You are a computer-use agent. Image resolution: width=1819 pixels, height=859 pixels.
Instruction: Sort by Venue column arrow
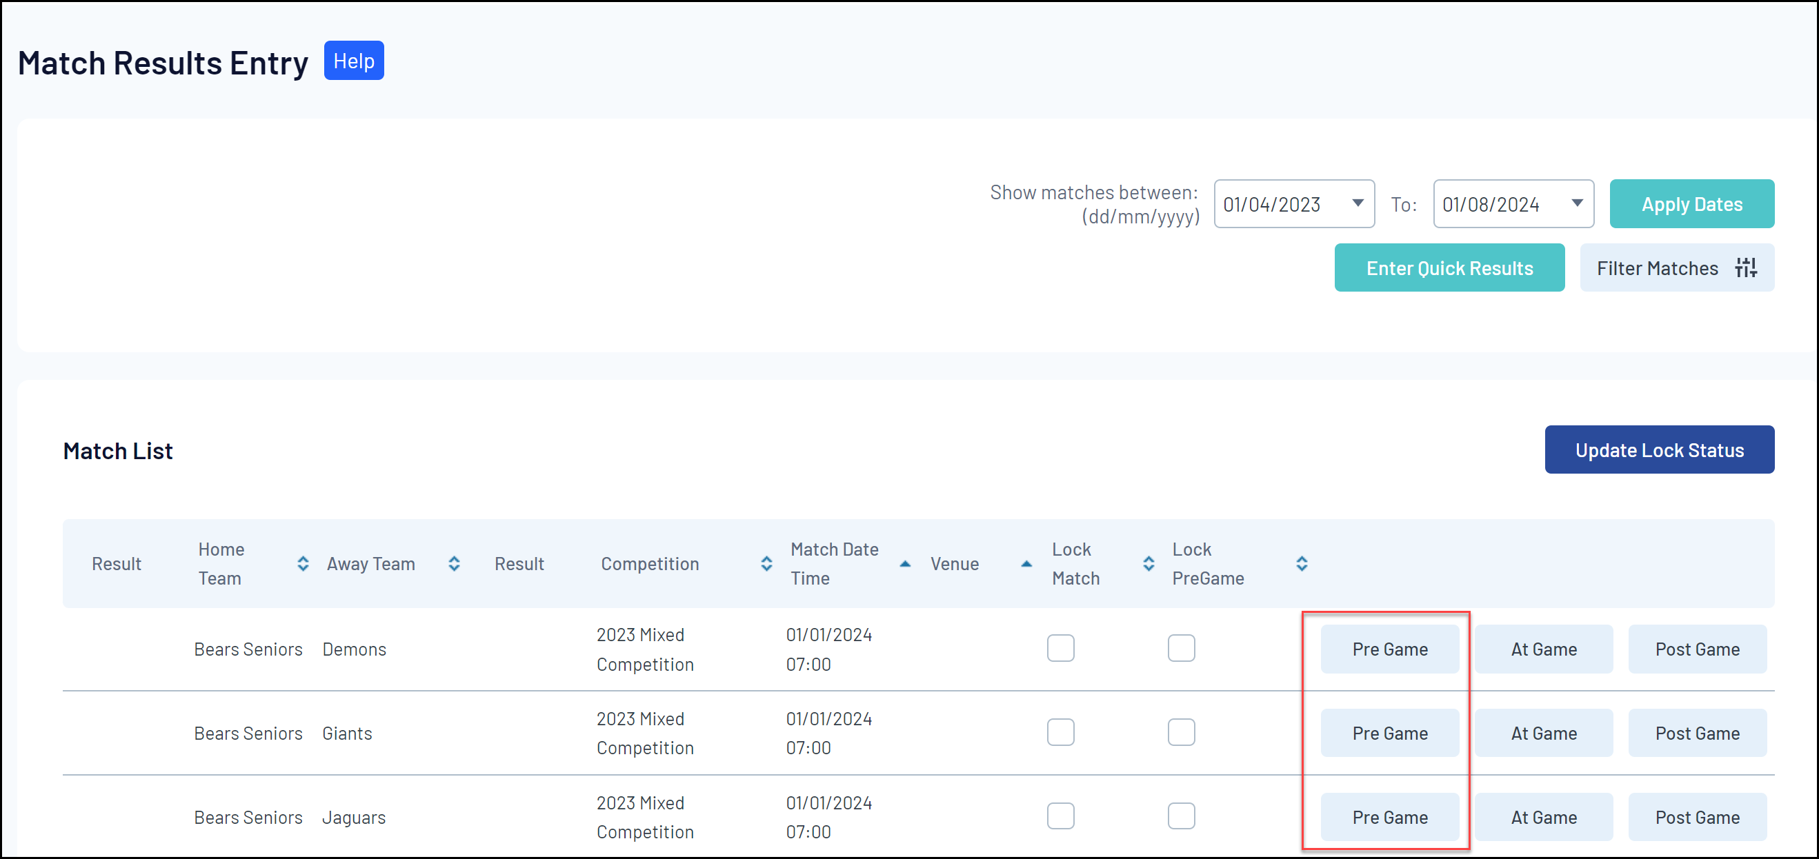click(x=1026, y=563)
